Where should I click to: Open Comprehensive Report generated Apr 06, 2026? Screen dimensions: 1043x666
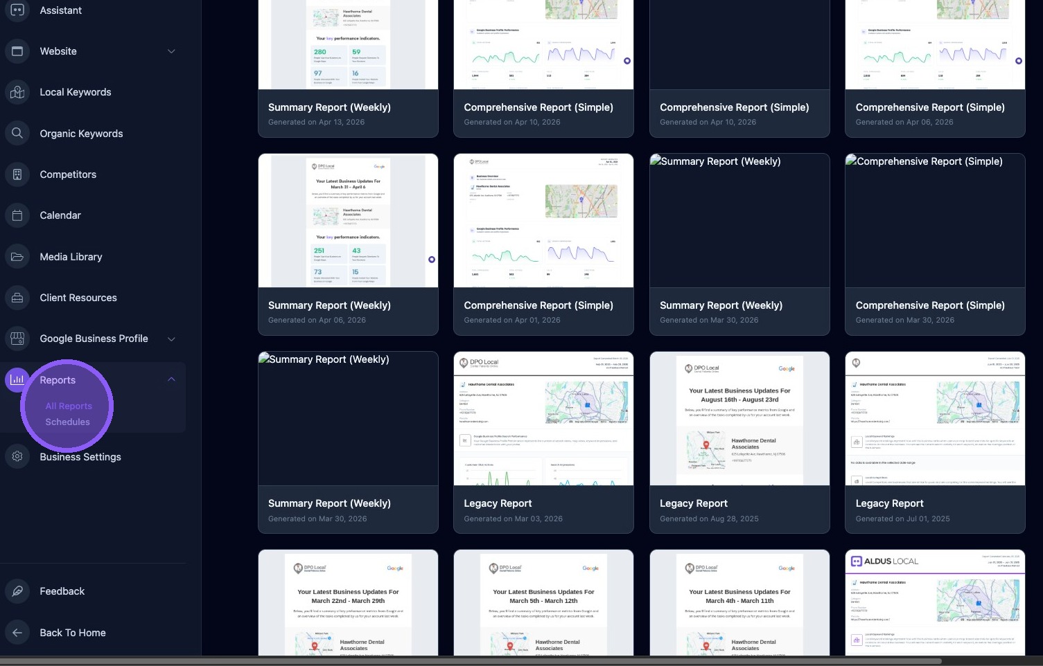(935, 69)
